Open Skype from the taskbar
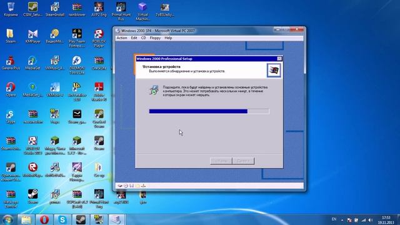The width and height of the screenshot is (400, 225). point(62,219)
